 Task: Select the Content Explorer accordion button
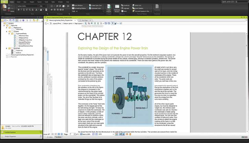(x=21, y=132)
